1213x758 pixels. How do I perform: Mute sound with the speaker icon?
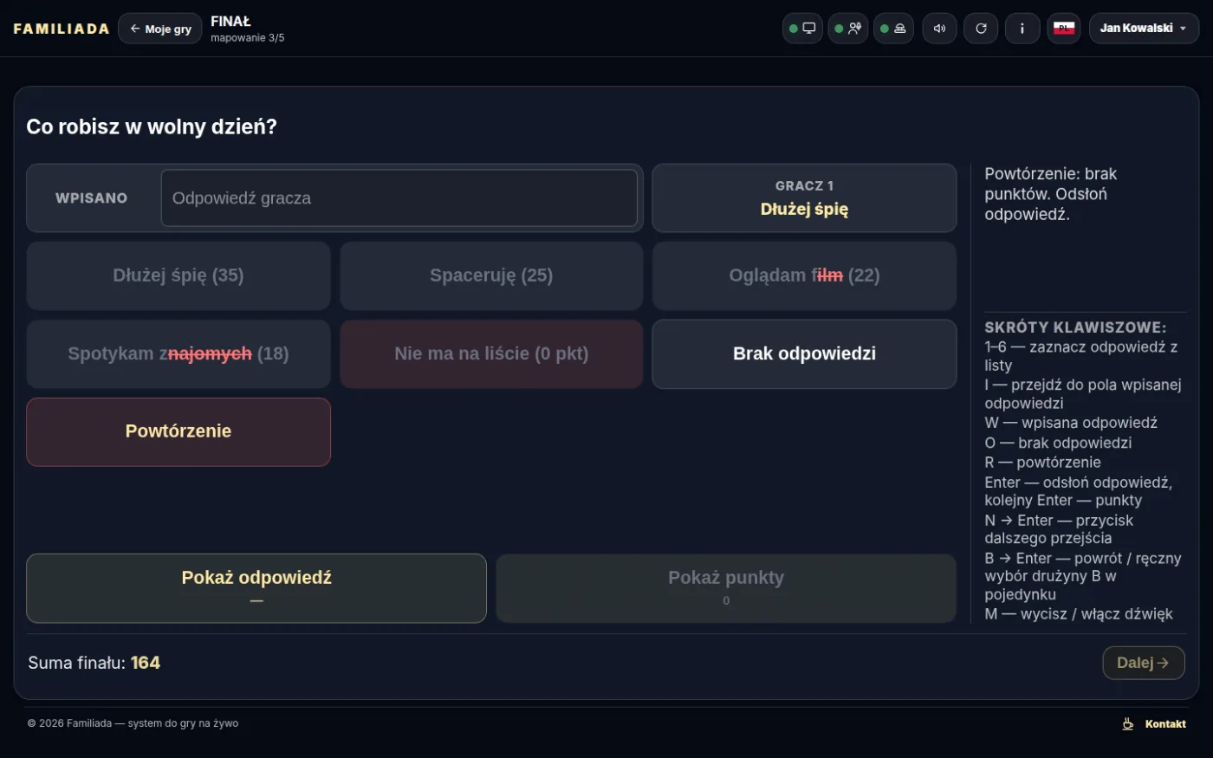click(939, 29)
